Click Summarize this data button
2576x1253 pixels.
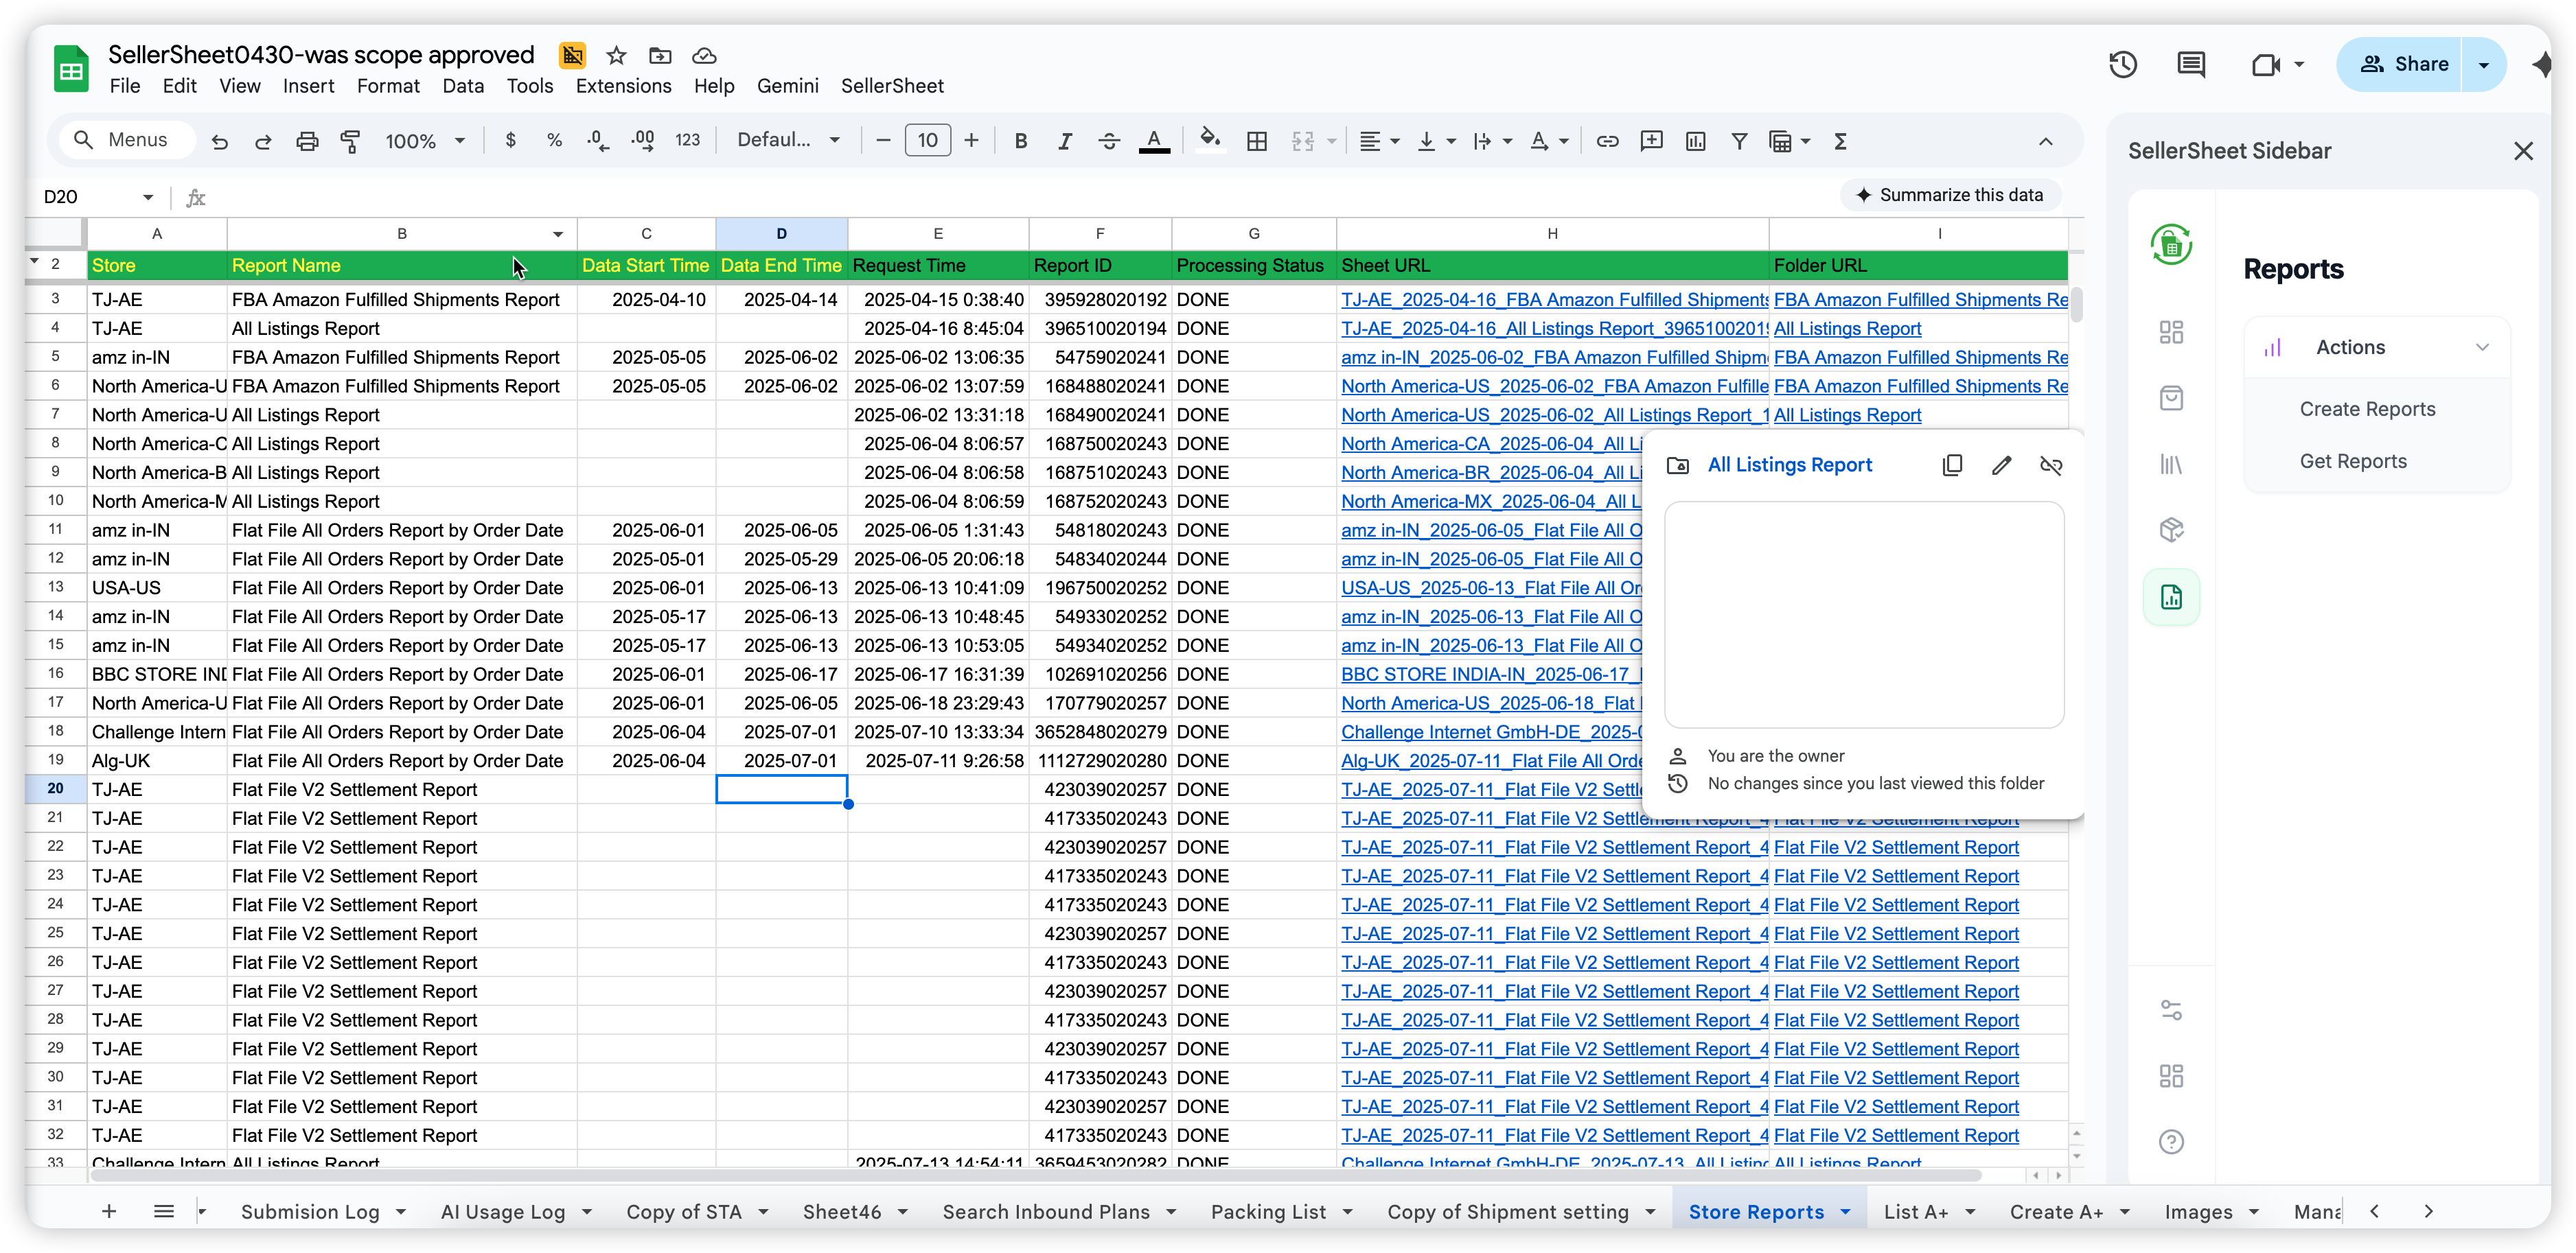(1950, 195)
